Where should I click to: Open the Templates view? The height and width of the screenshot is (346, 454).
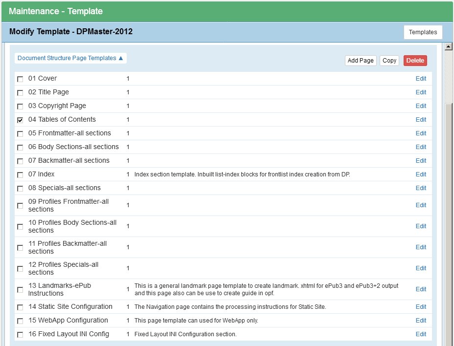pyautogui.click(x=423, y=32)
